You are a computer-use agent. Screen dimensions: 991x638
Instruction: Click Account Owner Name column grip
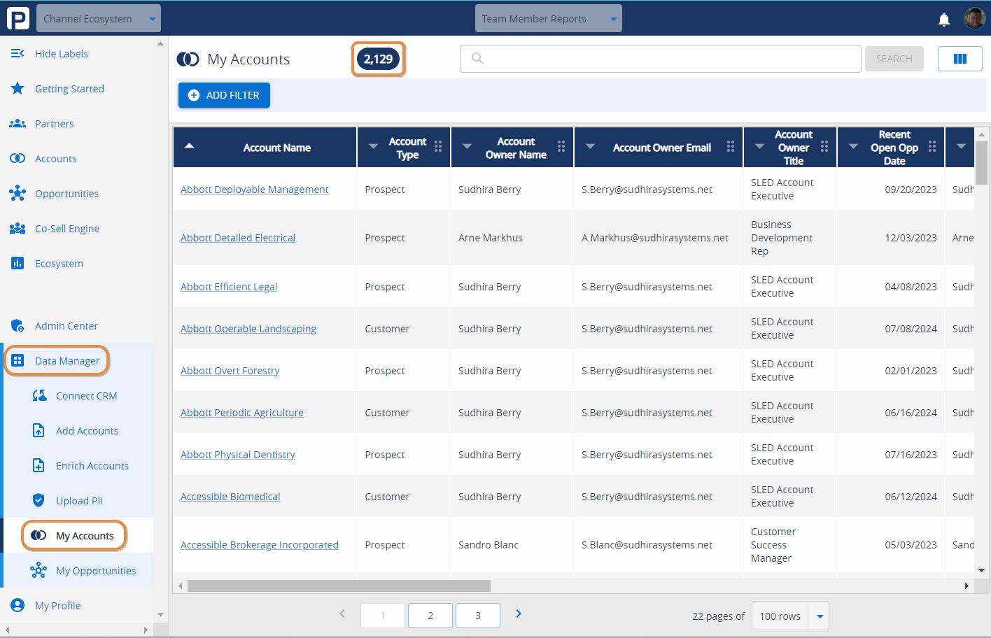(561, 146)
